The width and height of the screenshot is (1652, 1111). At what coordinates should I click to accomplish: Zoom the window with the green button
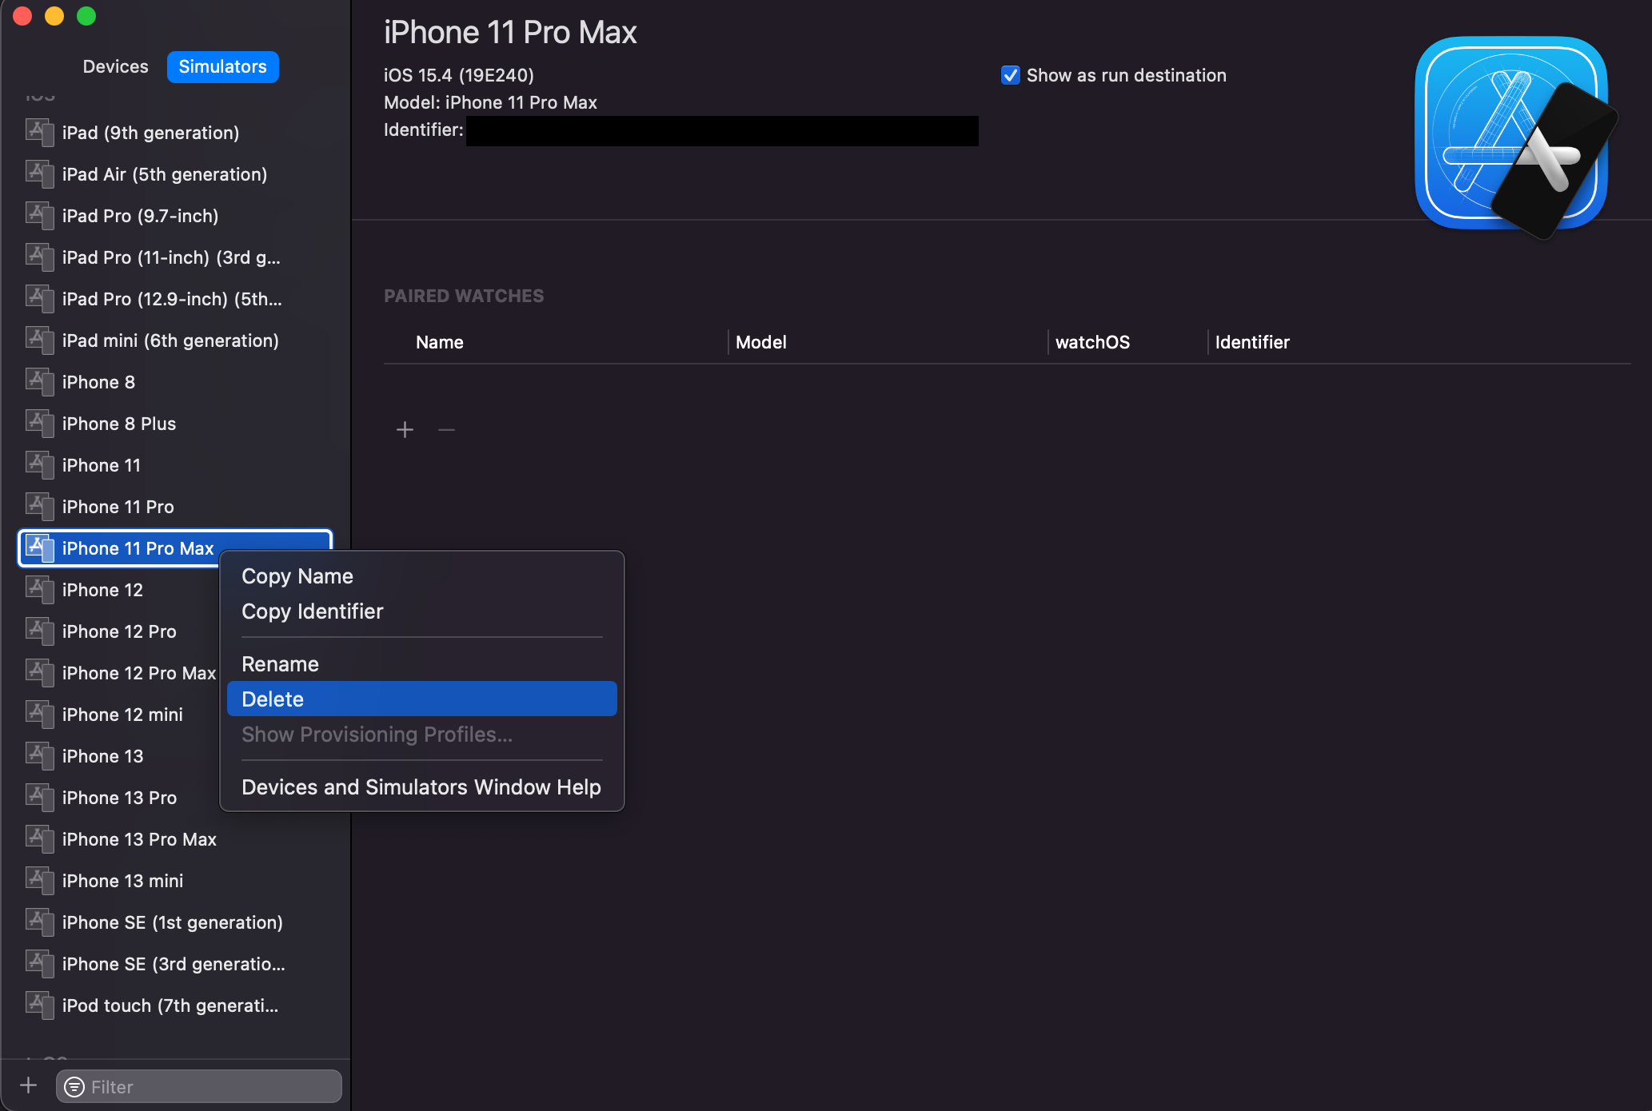pos(86,16)
